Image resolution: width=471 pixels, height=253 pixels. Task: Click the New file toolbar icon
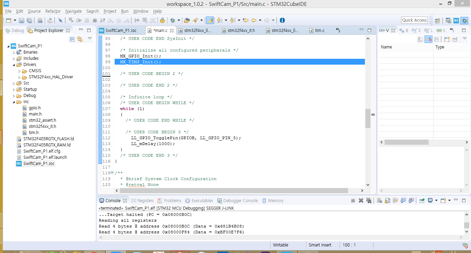9,21
